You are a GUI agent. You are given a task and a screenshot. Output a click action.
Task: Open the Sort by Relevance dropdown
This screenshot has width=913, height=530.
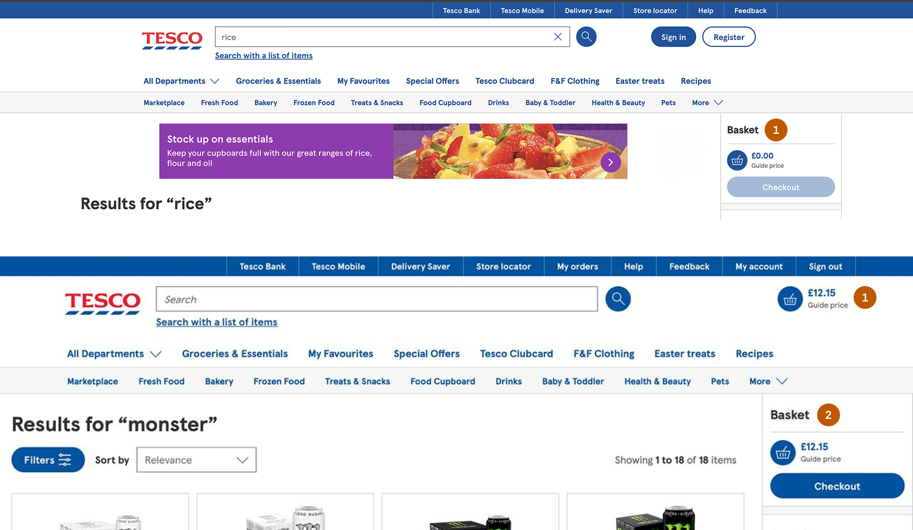point(196,460)
